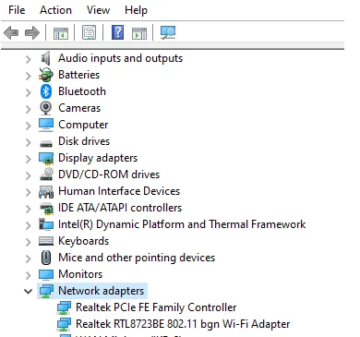Click the Network adapters icon

click(46, 291)
